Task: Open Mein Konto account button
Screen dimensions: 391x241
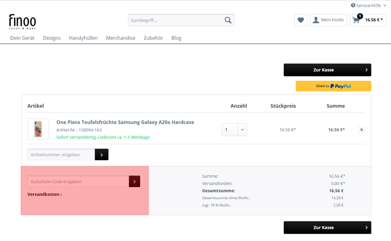Action: [329, 20]
